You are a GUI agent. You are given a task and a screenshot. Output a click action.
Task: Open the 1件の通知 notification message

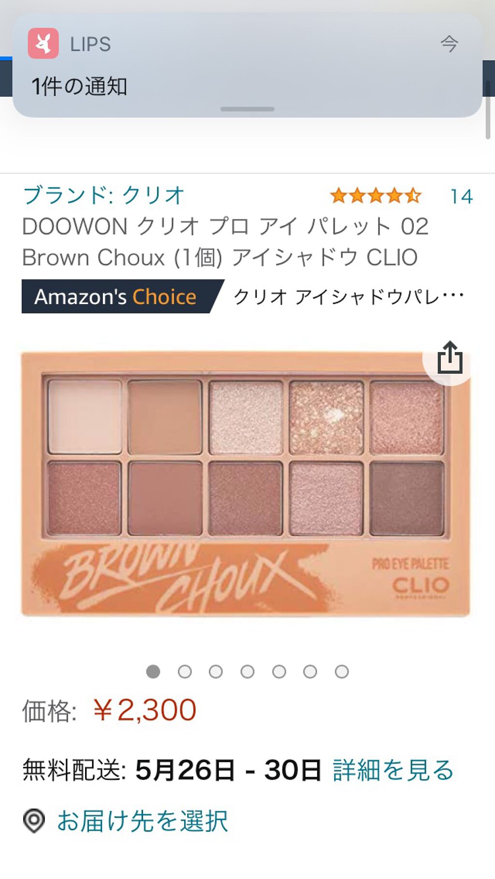coord(79,87)
